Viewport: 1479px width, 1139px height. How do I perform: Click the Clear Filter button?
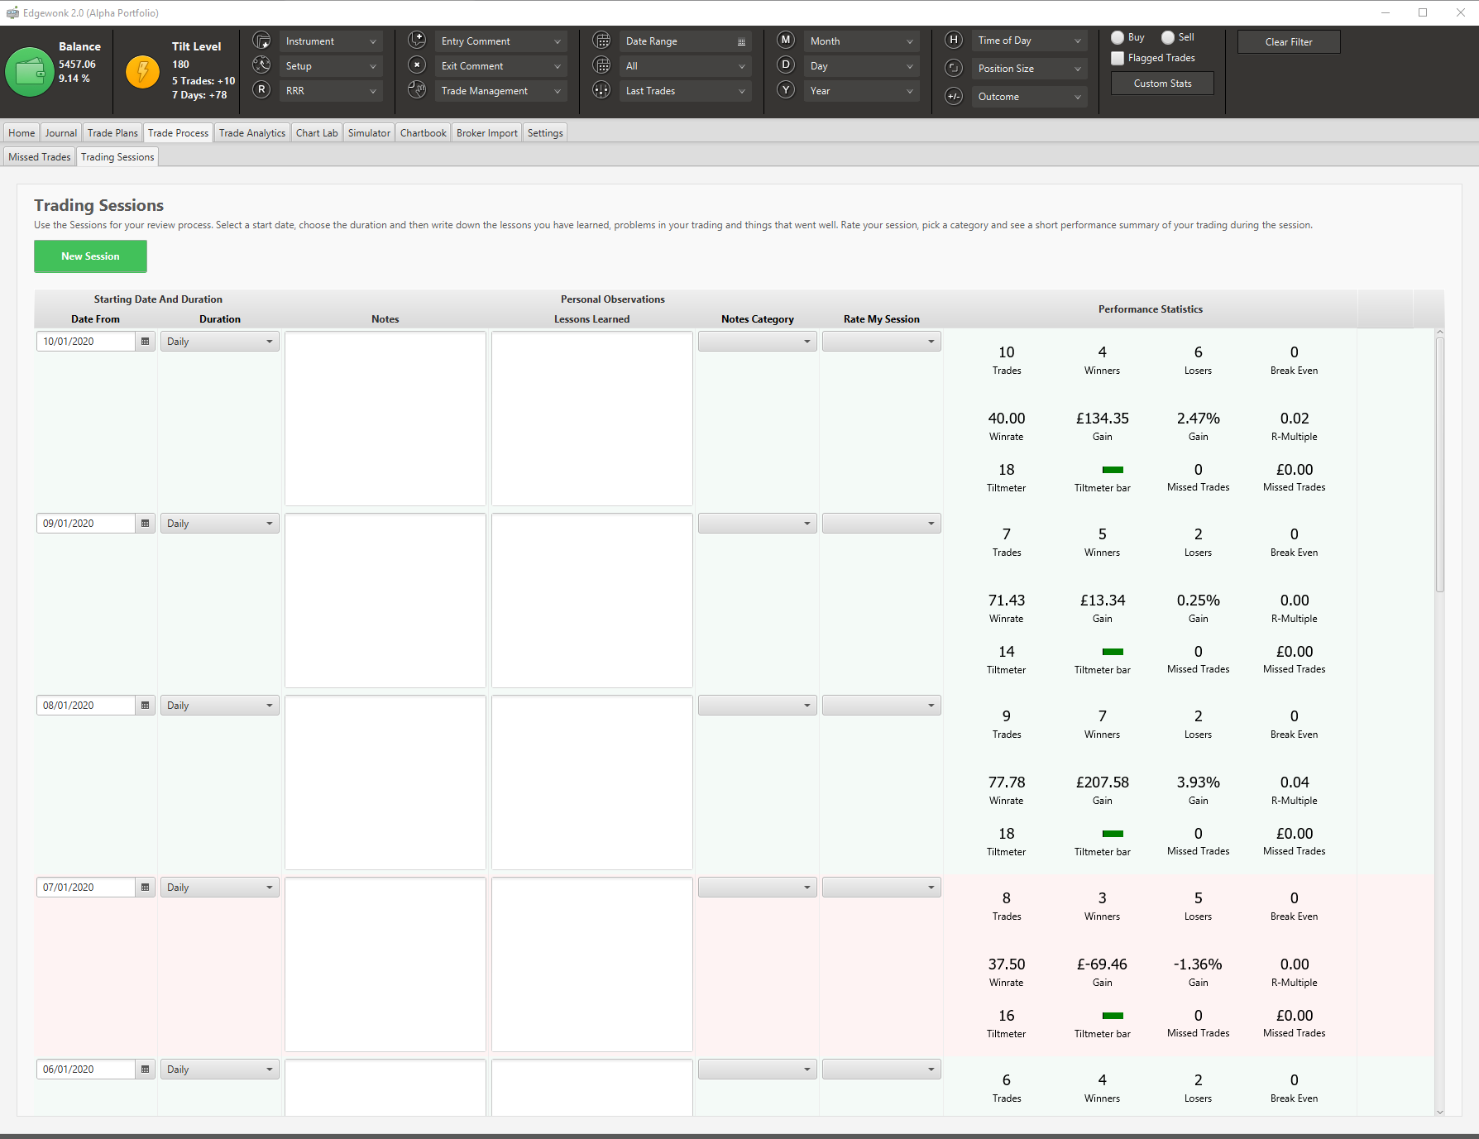[1289, 42]
